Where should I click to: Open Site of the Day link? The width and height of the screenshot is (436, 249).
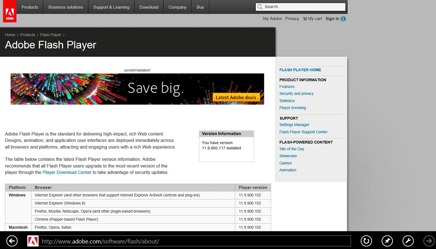click(292, 149)
